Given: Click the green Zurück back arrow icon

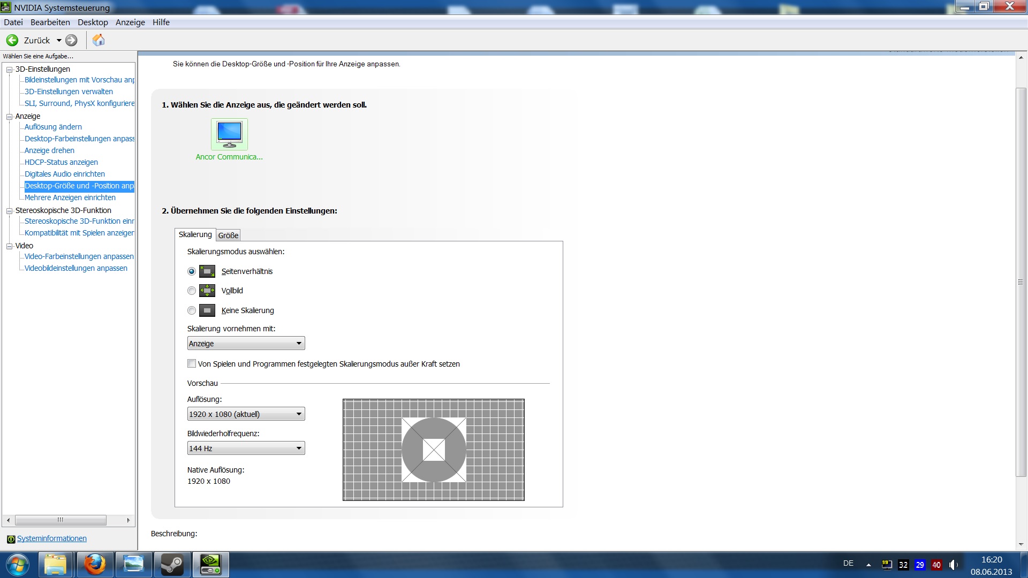Looking at the screenshot, I should (x=12, y=40).
